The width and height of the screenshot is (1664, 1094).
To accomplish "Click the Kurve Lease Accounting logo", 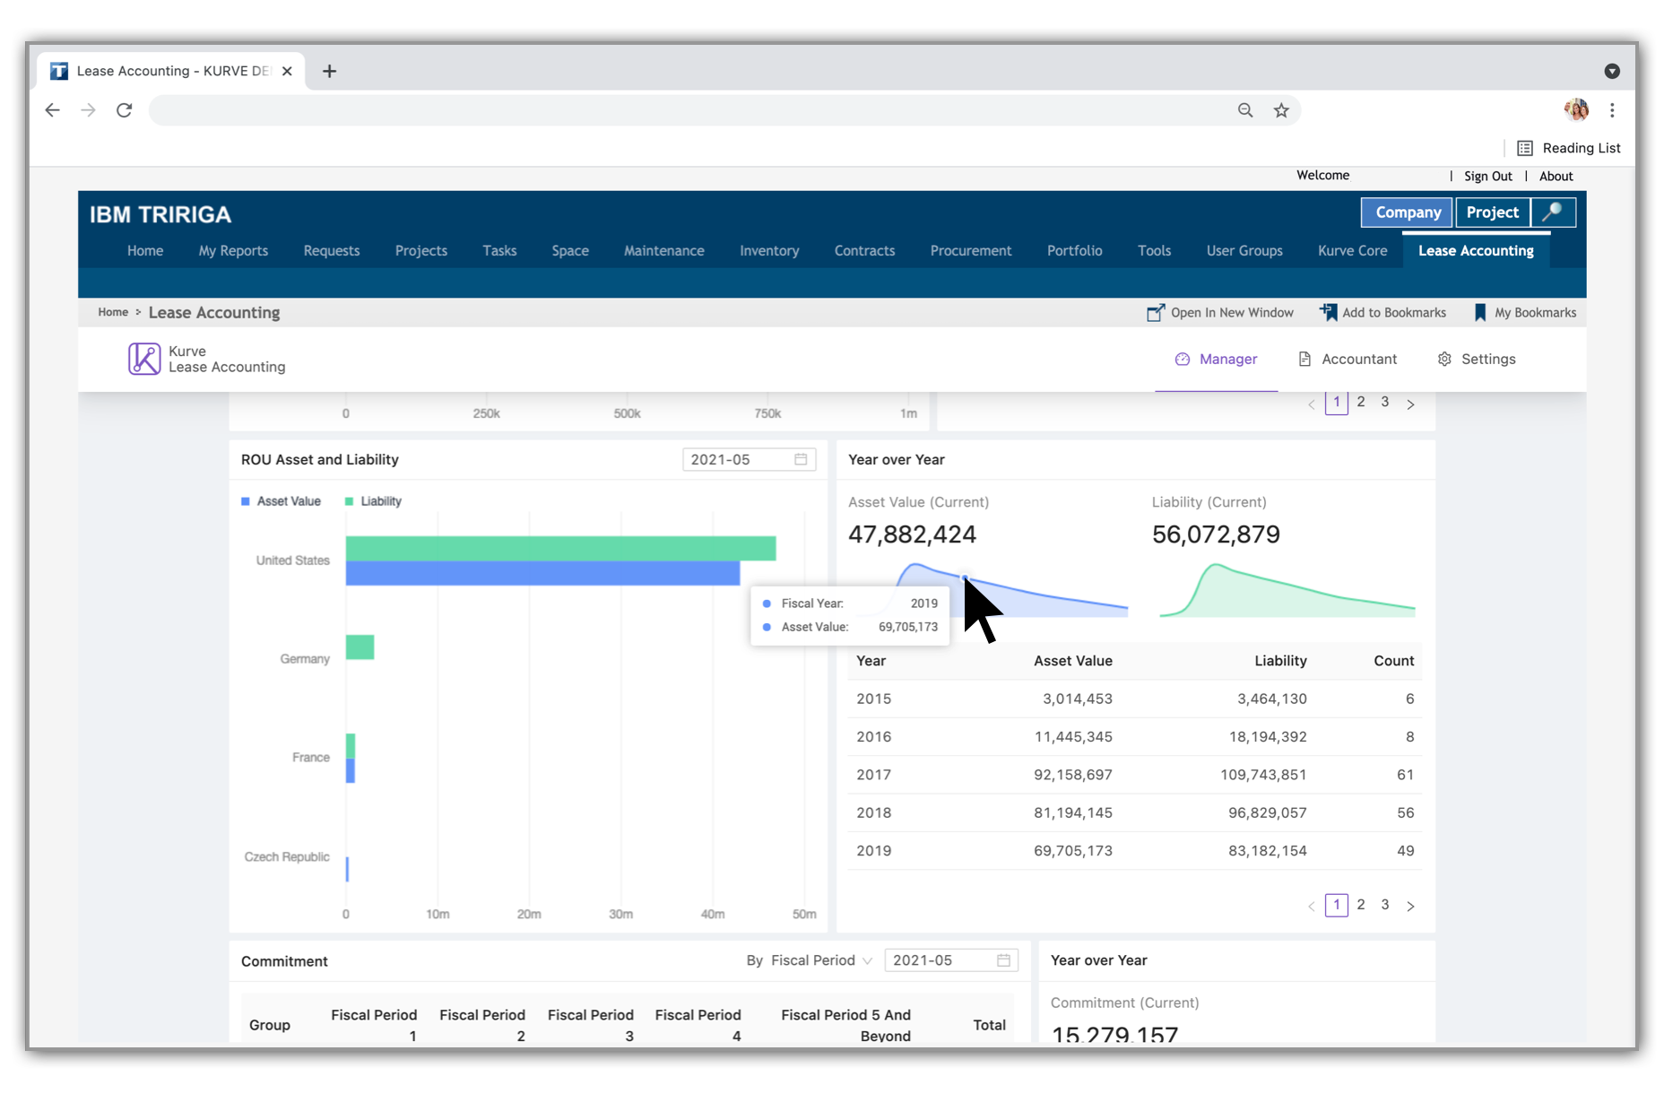I will tap(143, 359).
